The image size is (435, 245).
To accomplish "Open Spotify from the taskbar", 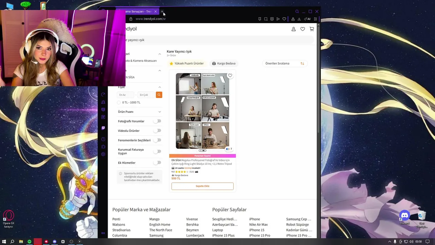I will click(30, 242).
